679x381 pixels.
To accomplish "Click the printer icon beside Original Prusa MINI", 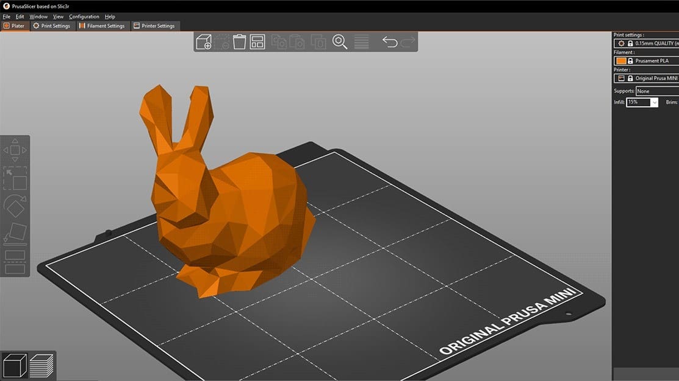I will tap(622, 78).
